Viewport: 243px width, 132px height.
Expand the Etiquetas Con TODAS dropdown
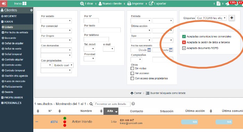click(x=211, y=18)
